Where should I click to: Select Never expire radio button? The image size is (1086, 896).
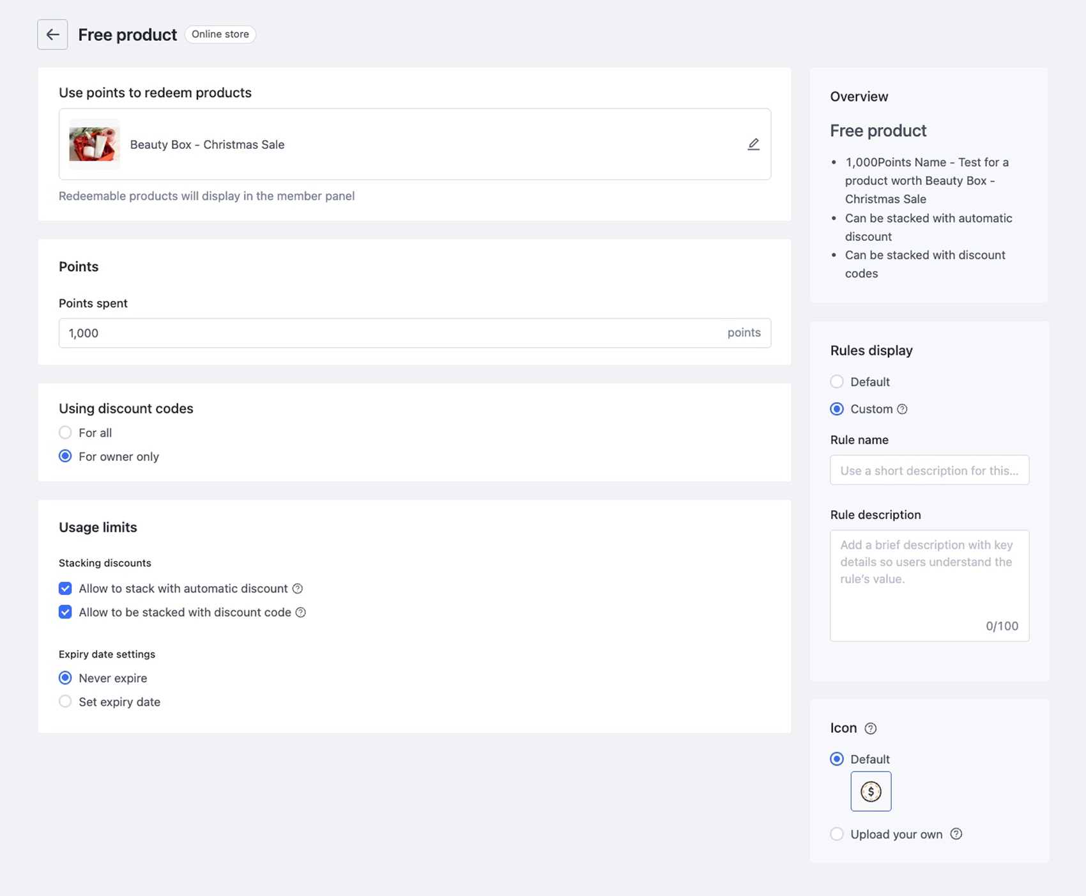tap(65, 678)
